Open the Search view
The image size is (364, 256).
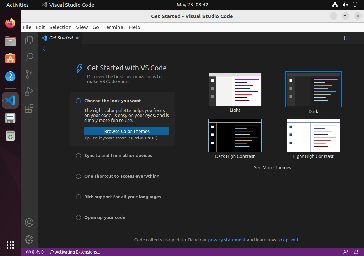[x=29, y=57]
